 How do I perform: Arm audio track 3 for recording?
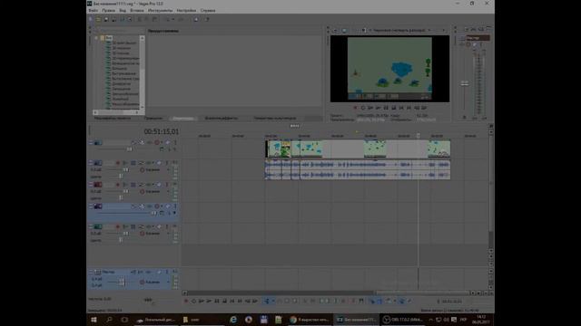(x=118, y=185)
